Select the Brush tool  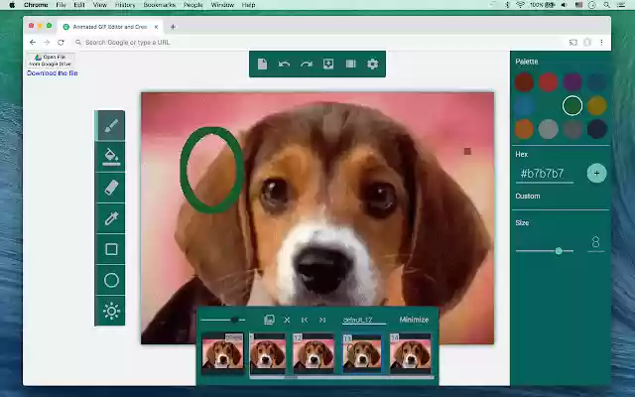[x=110, y=126]
